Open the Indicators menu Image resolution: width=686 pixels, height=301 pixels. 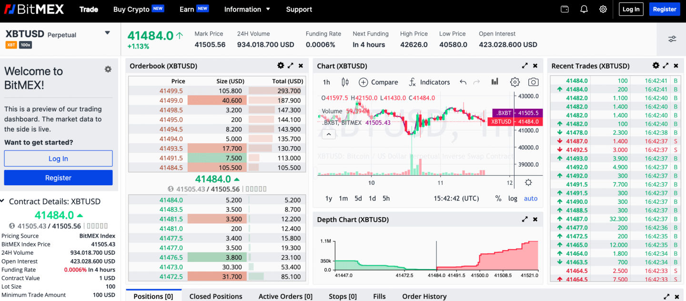click(429, 82)
